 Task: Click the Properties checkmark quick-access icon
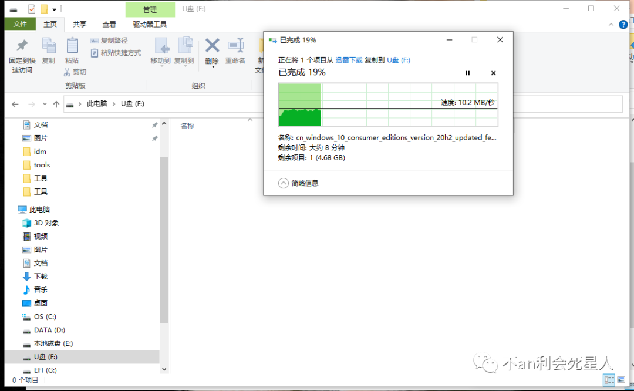(32, 8)
